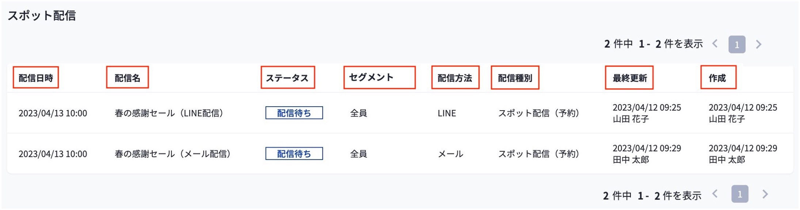
Task: Select the メール delivery method cell
Action: (x=450, y=154)
